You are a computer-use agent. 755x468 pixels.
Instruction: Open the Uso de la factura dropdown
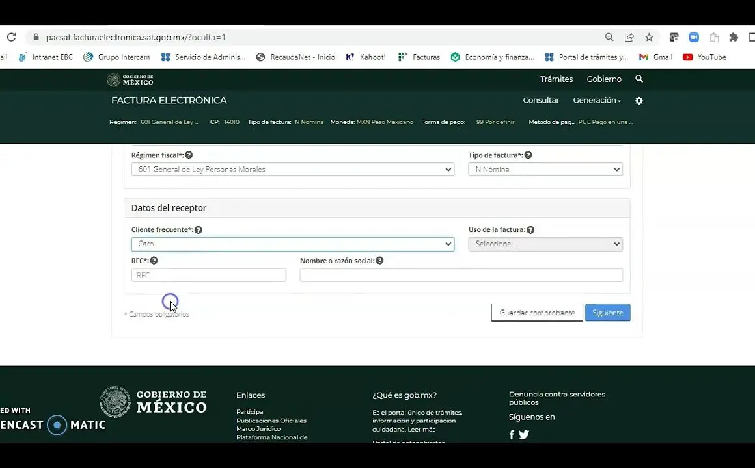[545, 244]
